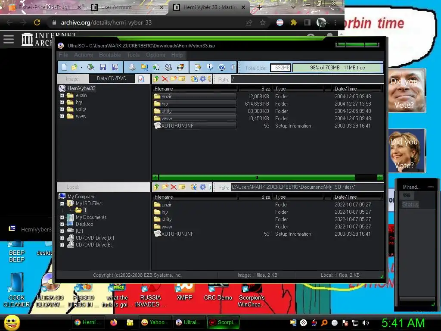This screenshot has height=331, width=441.
Task: Expand the enzin folder in image tree
Action: tap(62, 95)
